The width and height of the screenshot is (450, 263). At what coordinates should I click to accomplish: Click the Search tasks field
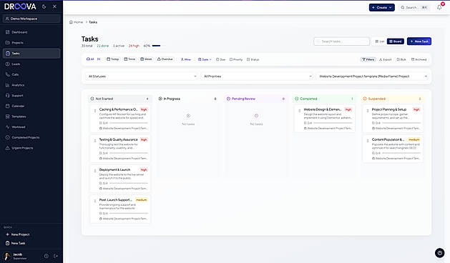341,41
